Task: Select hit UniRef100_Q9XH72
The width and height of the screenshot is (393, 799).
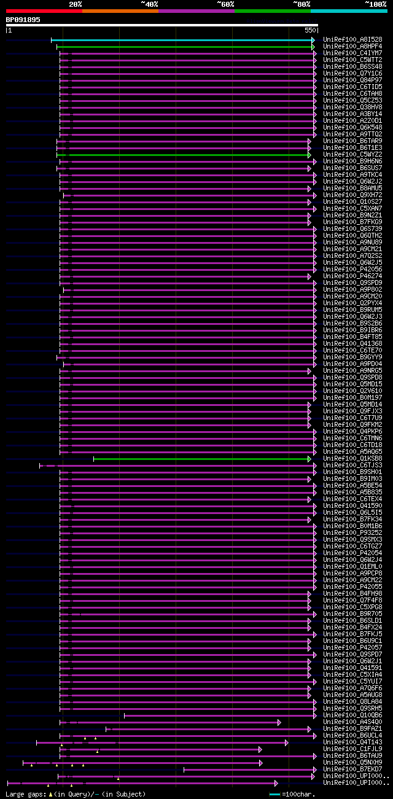Action: pyautogui.click(x=352, y=195)
